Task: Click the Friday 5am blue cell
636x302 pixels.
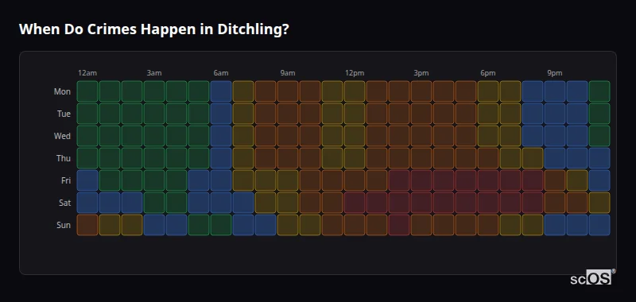Action: pyautogui.click(x=199, y=180)
